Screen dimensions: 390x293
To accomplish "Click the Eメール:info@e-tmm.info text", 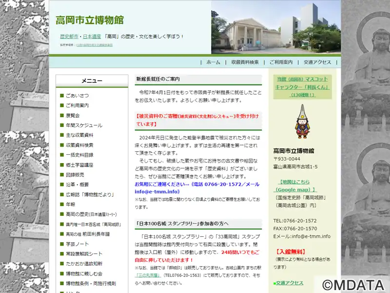I will point(302,236).
